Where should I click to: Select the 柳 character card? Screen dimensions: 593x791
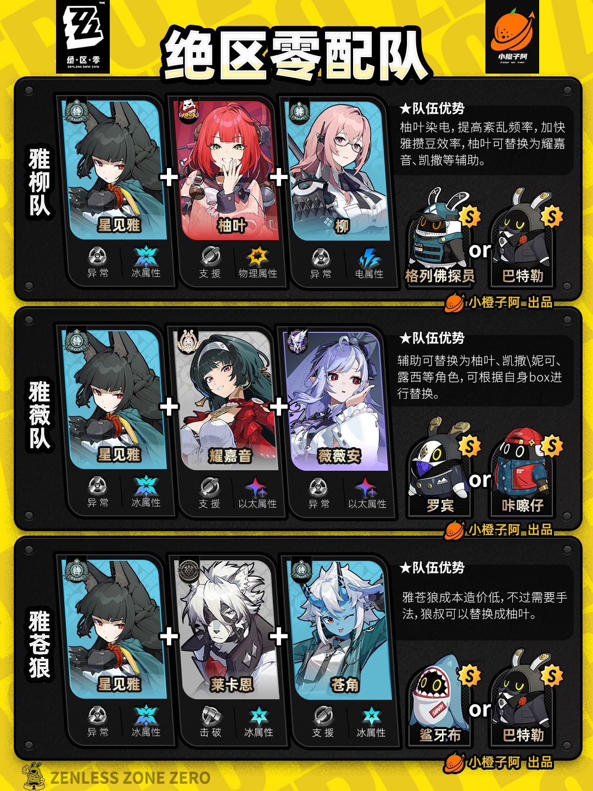tap(338, 170)
